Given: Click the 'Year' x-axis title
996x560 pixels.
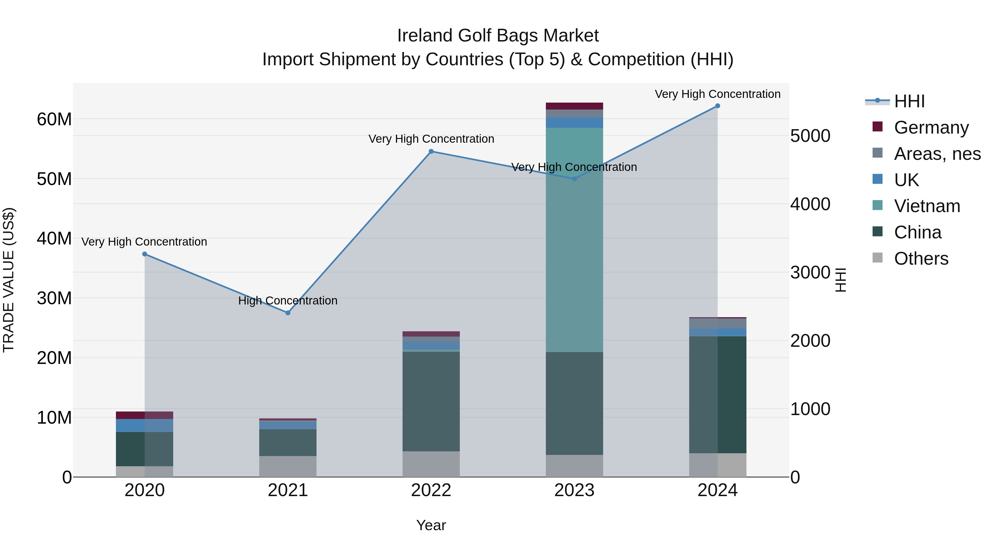Looking at the screenshot, I should pyautogui.click(x=431, y=525).
